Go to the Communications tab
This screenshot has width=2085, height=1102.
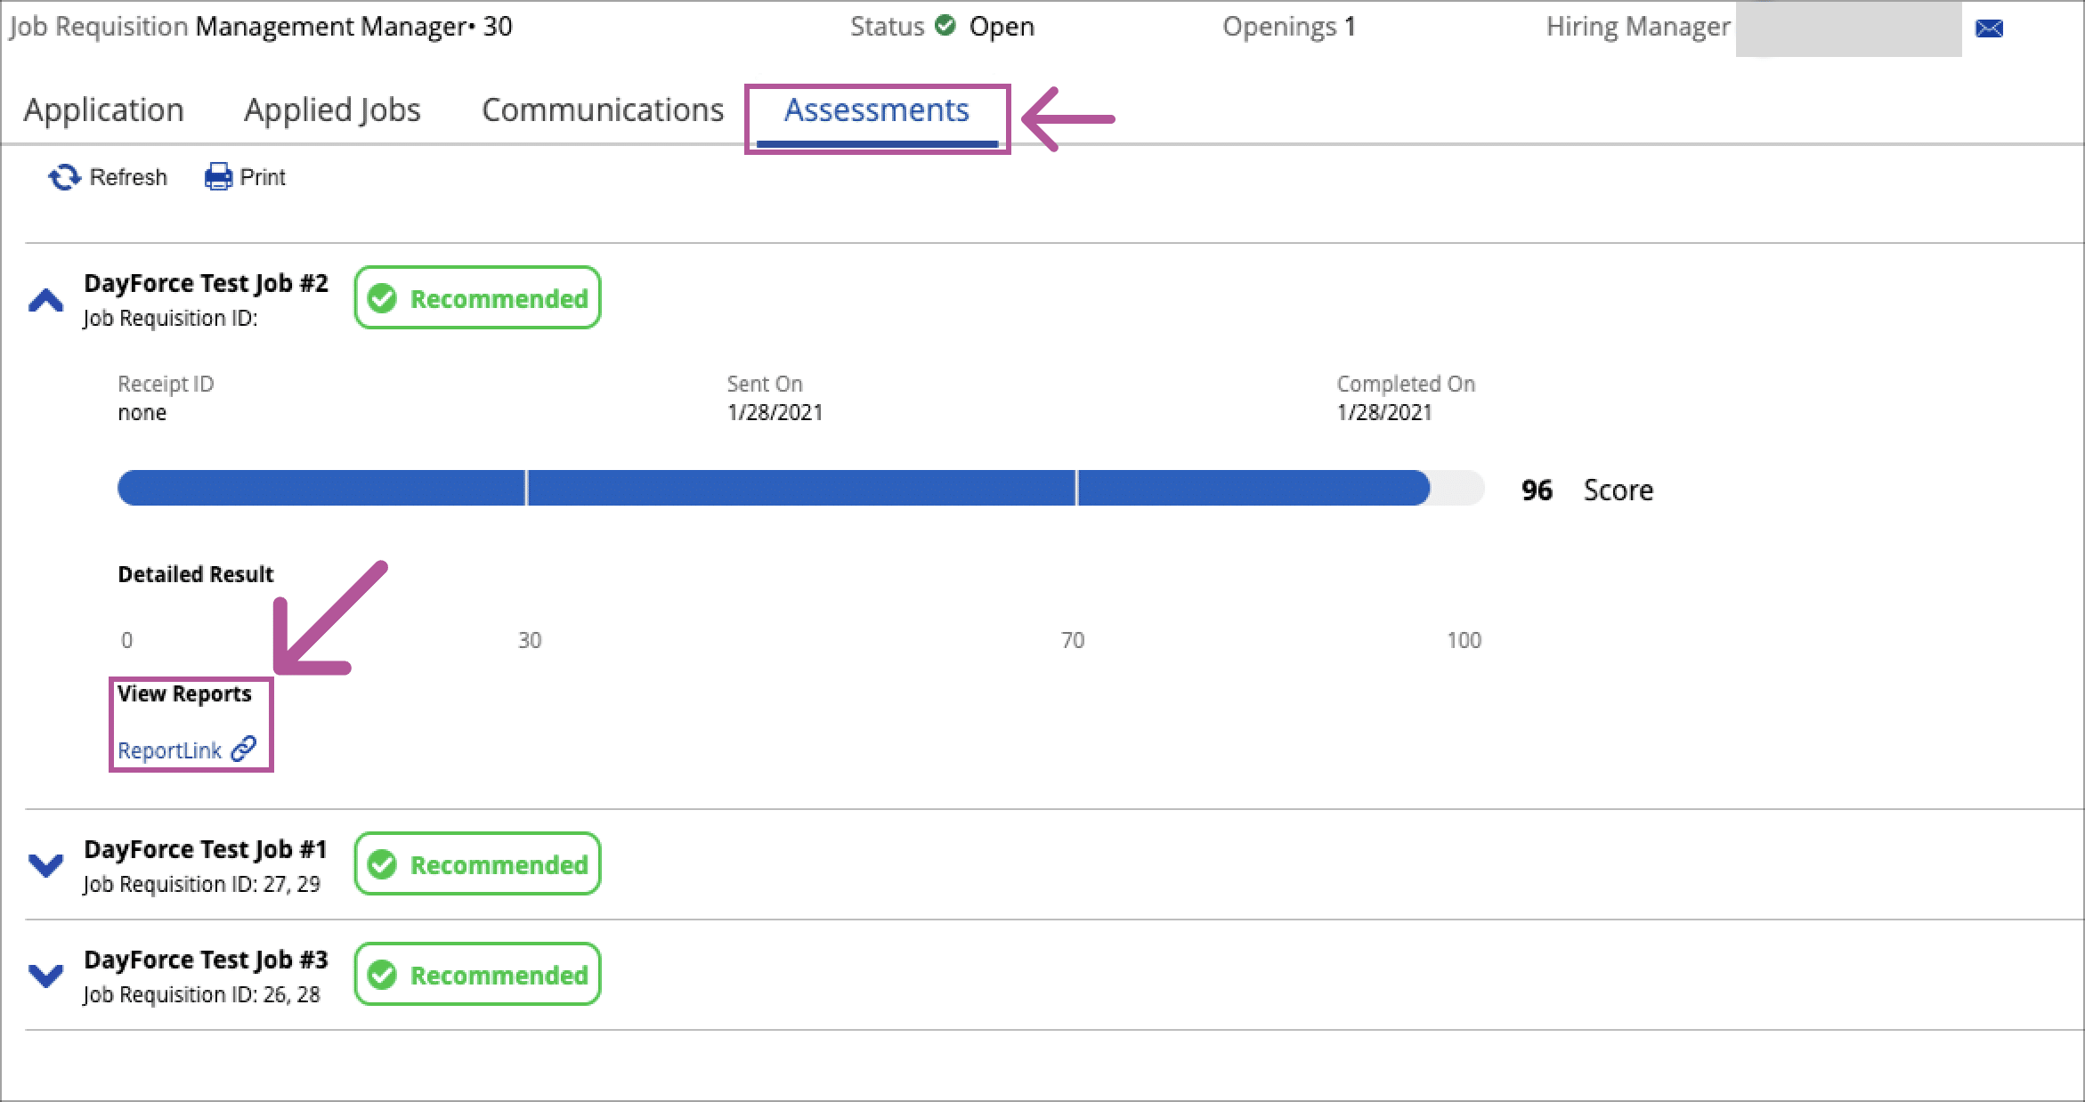coord(603,109)
